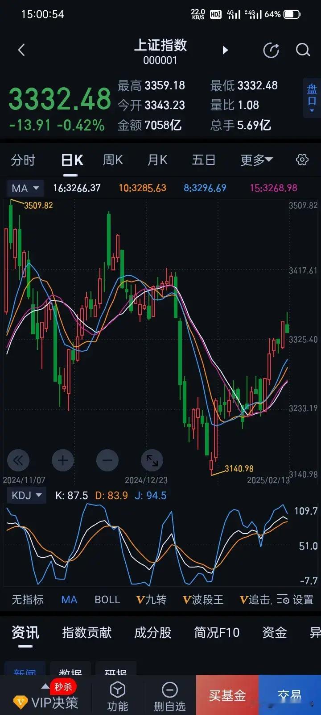Switch to 五日 tab

click(x=204, y=160)
